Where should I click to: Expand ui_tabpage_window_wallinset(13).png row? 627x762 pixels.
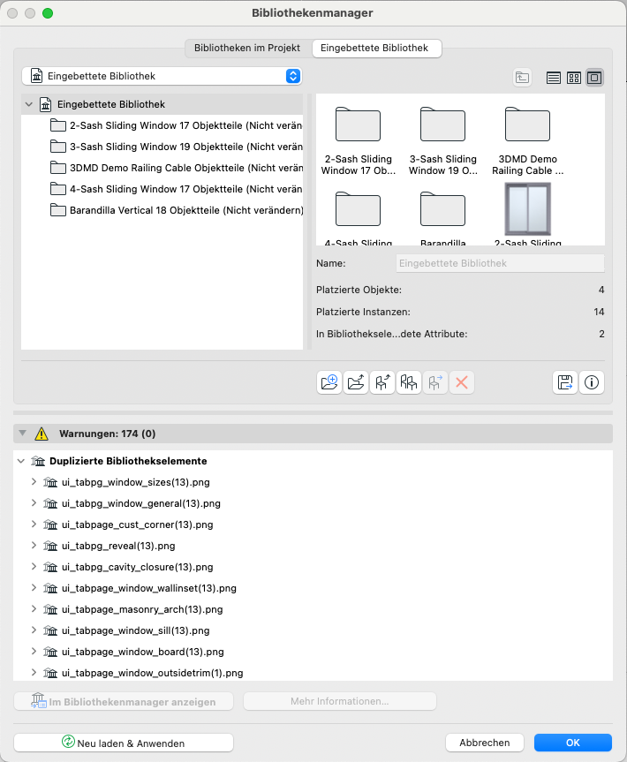34,587
